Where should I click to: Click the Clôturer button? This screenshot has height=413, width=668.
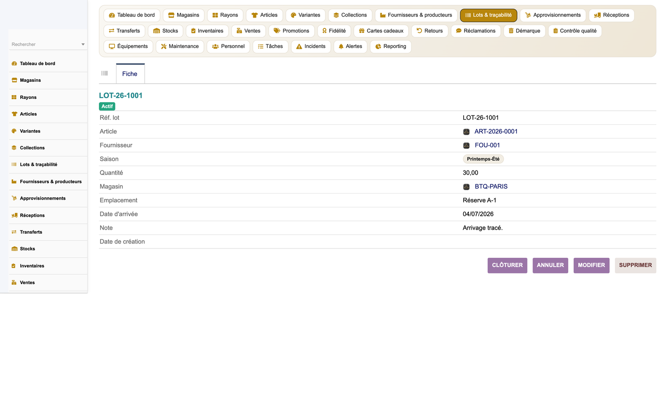tap(507, 265)
